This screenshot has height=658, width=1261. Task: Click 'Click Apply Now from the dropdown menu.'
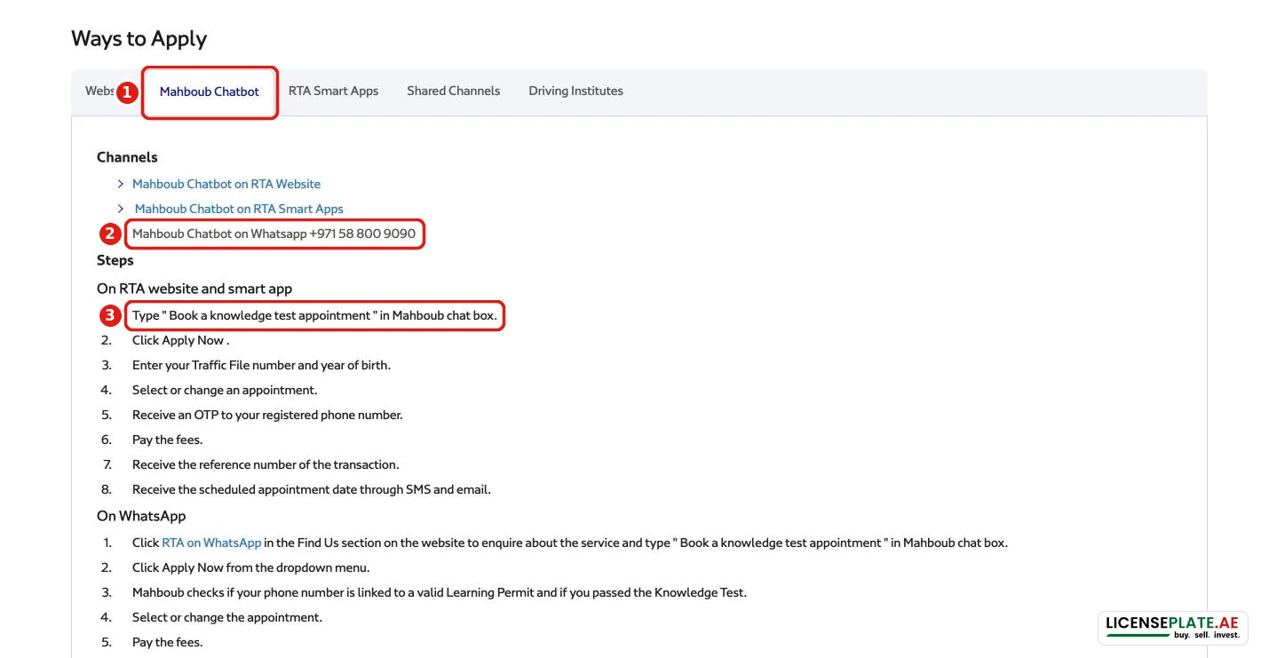point(251,567)
